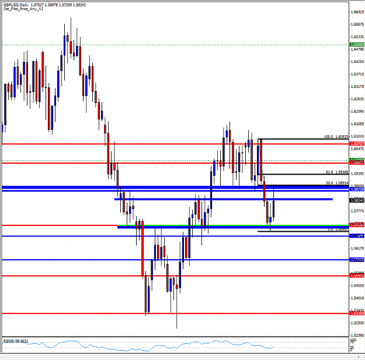The image size is (365, 360).
Task: Select the red horizontal line at 1.54975
Action: [175, 276]
